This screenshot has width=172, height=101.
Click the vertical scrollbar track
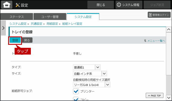coord(168,63)
